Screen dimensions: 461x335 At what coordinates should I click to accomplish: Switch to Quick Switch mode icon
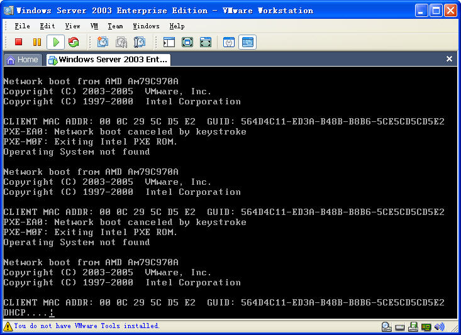[x=187, y=42]
